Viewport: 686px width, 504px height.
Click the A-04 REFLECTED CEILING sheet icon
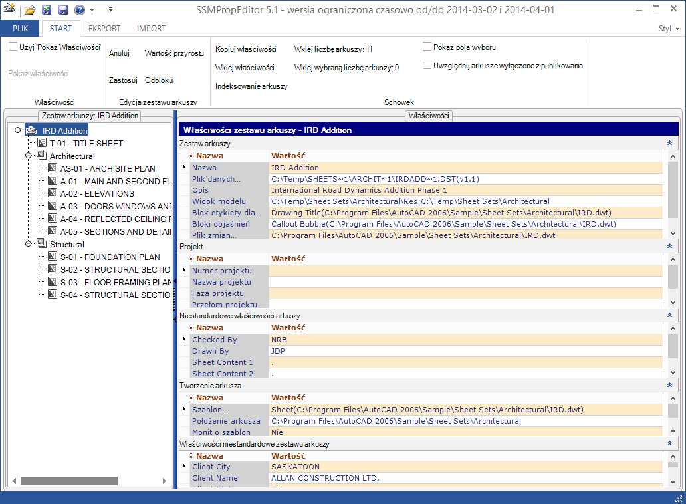[53, 219]
